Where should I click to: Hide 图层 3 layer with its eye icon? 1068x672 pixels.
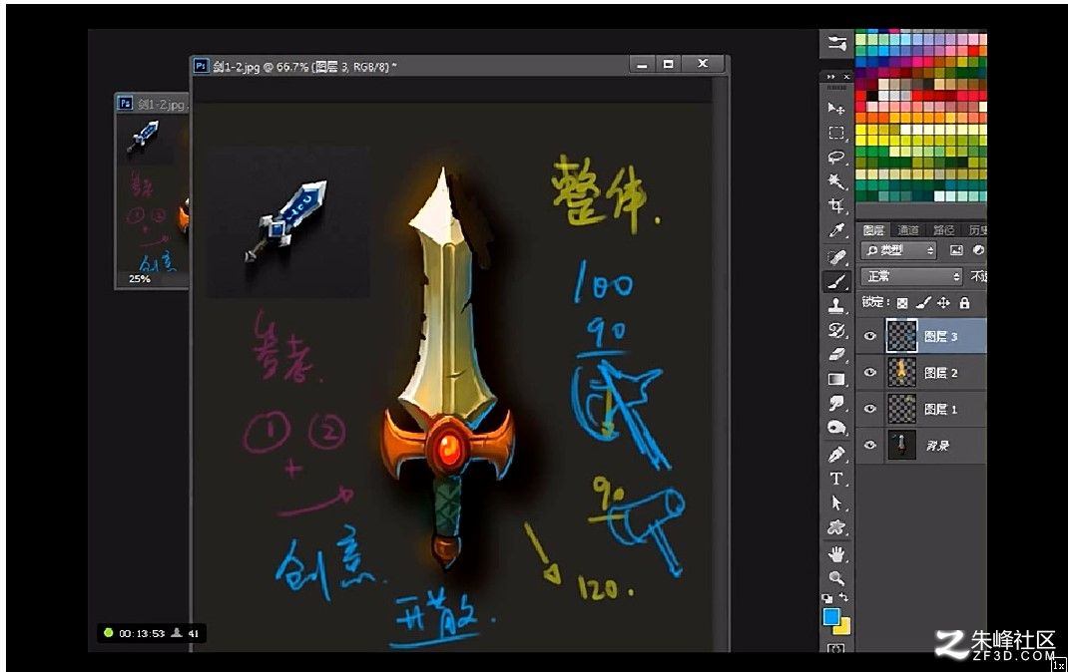pyautogui.click(x=869, y=336)
